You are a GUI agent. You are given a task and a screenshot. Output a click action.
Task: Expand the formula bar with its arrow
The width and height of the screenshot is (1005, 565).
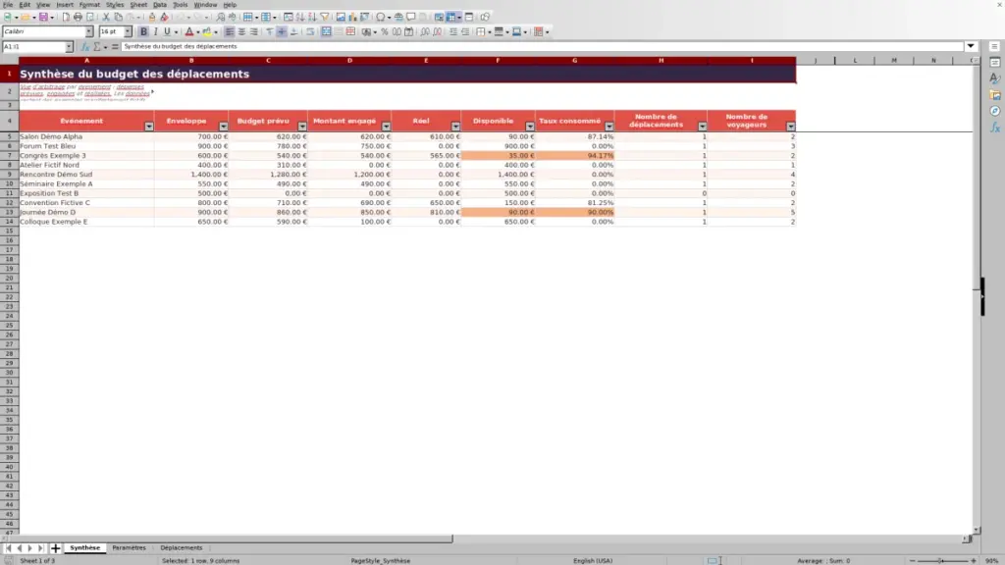[x=971, y=46]
